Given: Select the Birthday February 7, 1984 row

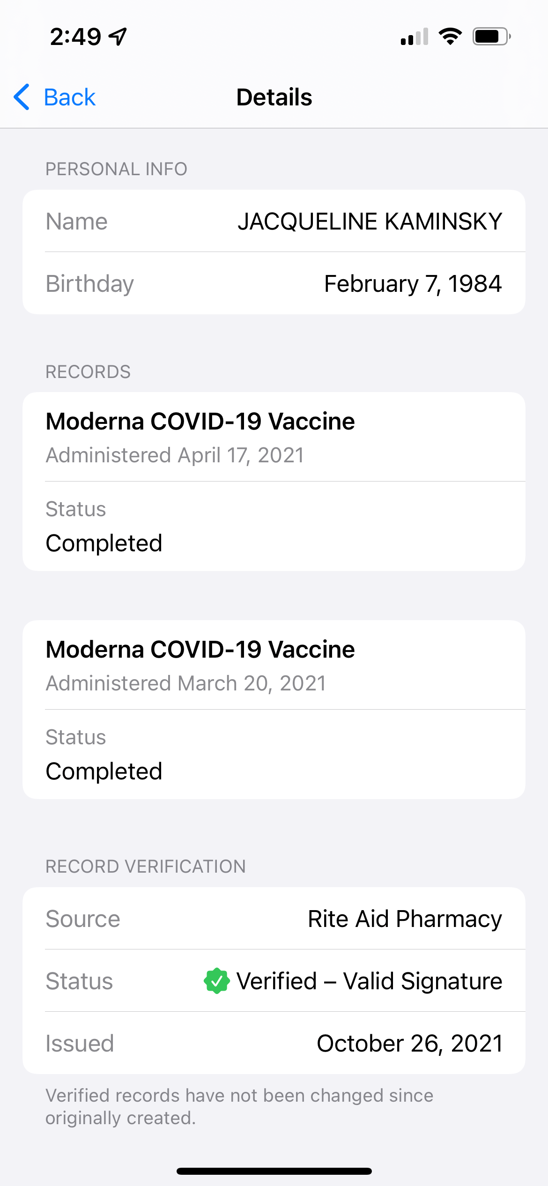Looking at the screenshot, I should (274, 283).
